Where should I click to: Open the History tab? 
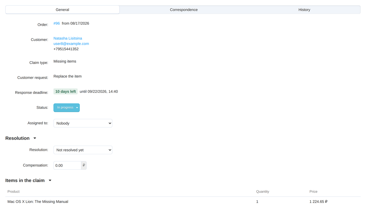[x=304, y=10]
